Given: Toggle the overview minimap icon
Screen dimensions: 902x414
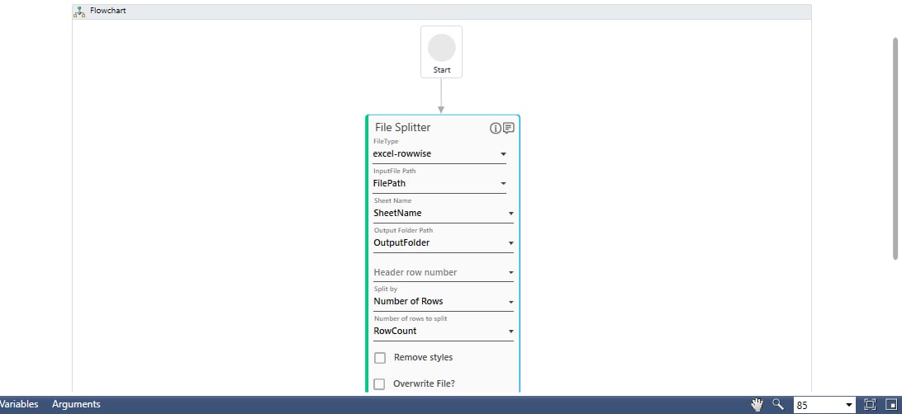Looking at the screenshot, I should [890, 404].
